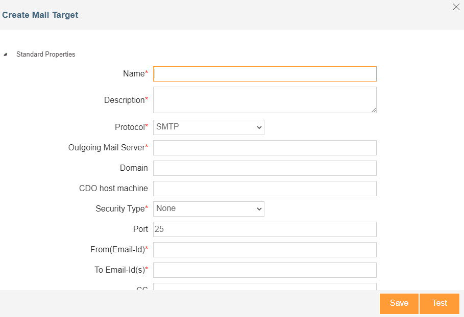The height and width of the screenshot is (317, 464).
Task: Open the Protocol SMTP dropdown
Action: pyautogui.click(x=208, y=127)
